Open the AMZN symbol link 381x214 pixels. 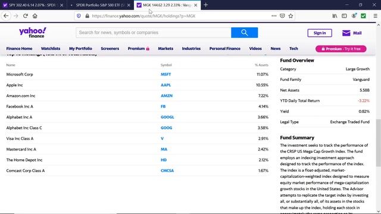point(167,96)
